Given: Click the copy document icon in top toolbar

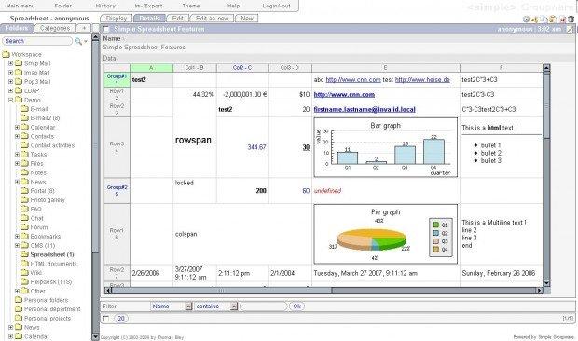Looking at the screenshot, I should [x=544, y=20].
